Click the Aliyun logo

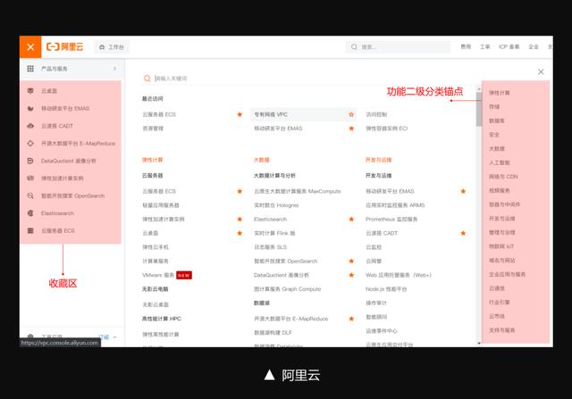tap(64, 46)
